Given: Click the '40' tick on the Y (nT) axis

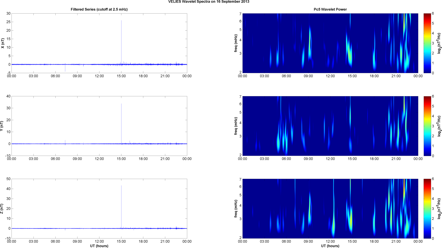Looking at the screenshot, I should tap(8, 96).
